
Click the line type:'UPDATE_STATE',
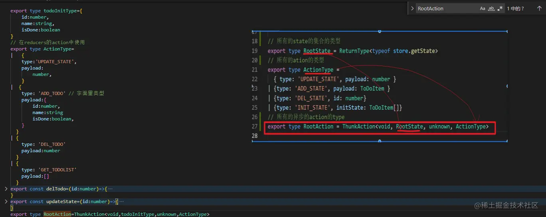tap(49, 62)
